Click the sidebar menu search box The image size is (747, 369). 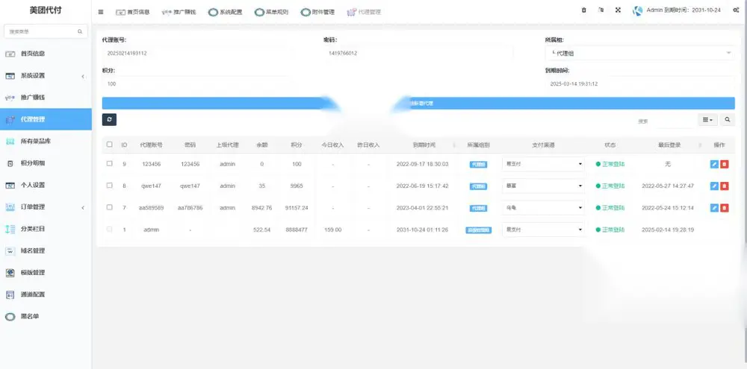46,31
